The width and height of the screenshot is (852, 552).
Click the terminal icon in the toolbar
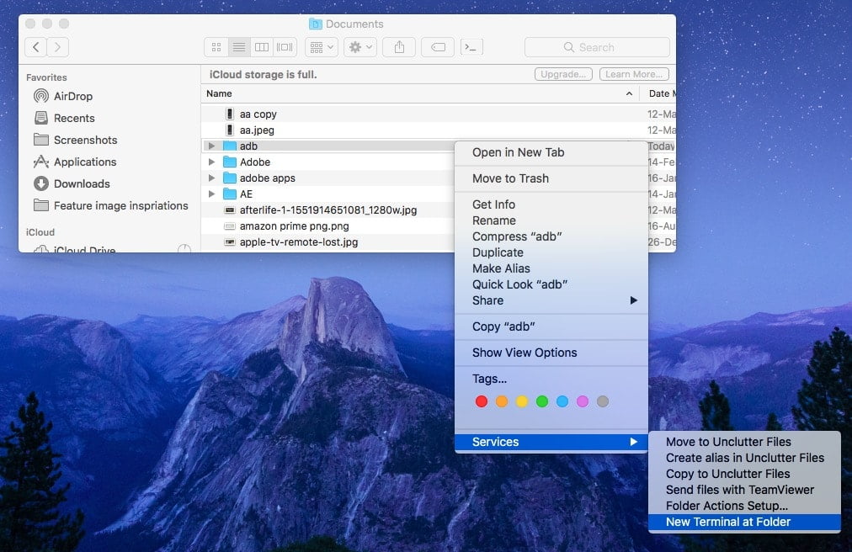[471, 46]
